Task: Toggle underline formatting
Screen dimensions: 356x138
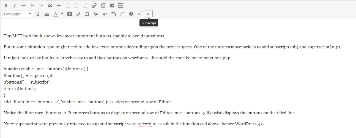Action: [38, 14]
